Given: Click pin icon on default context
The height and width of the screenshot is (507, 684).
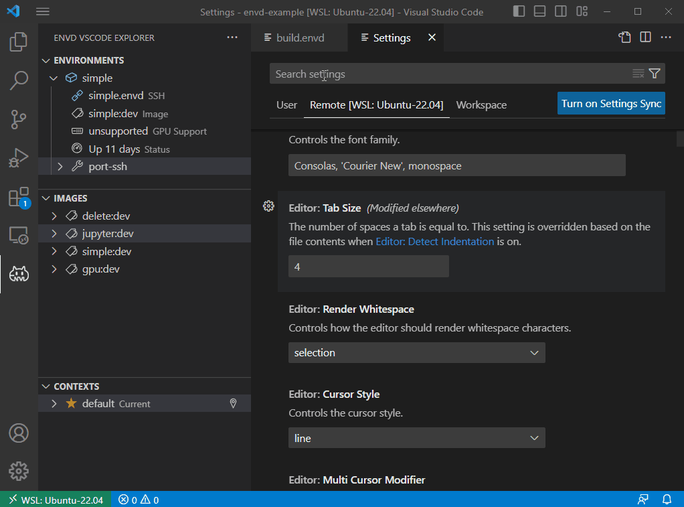Looking at the screenshot, I should [234, 403].
